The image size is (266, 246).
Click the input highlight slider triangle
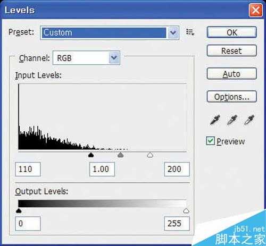150,155
